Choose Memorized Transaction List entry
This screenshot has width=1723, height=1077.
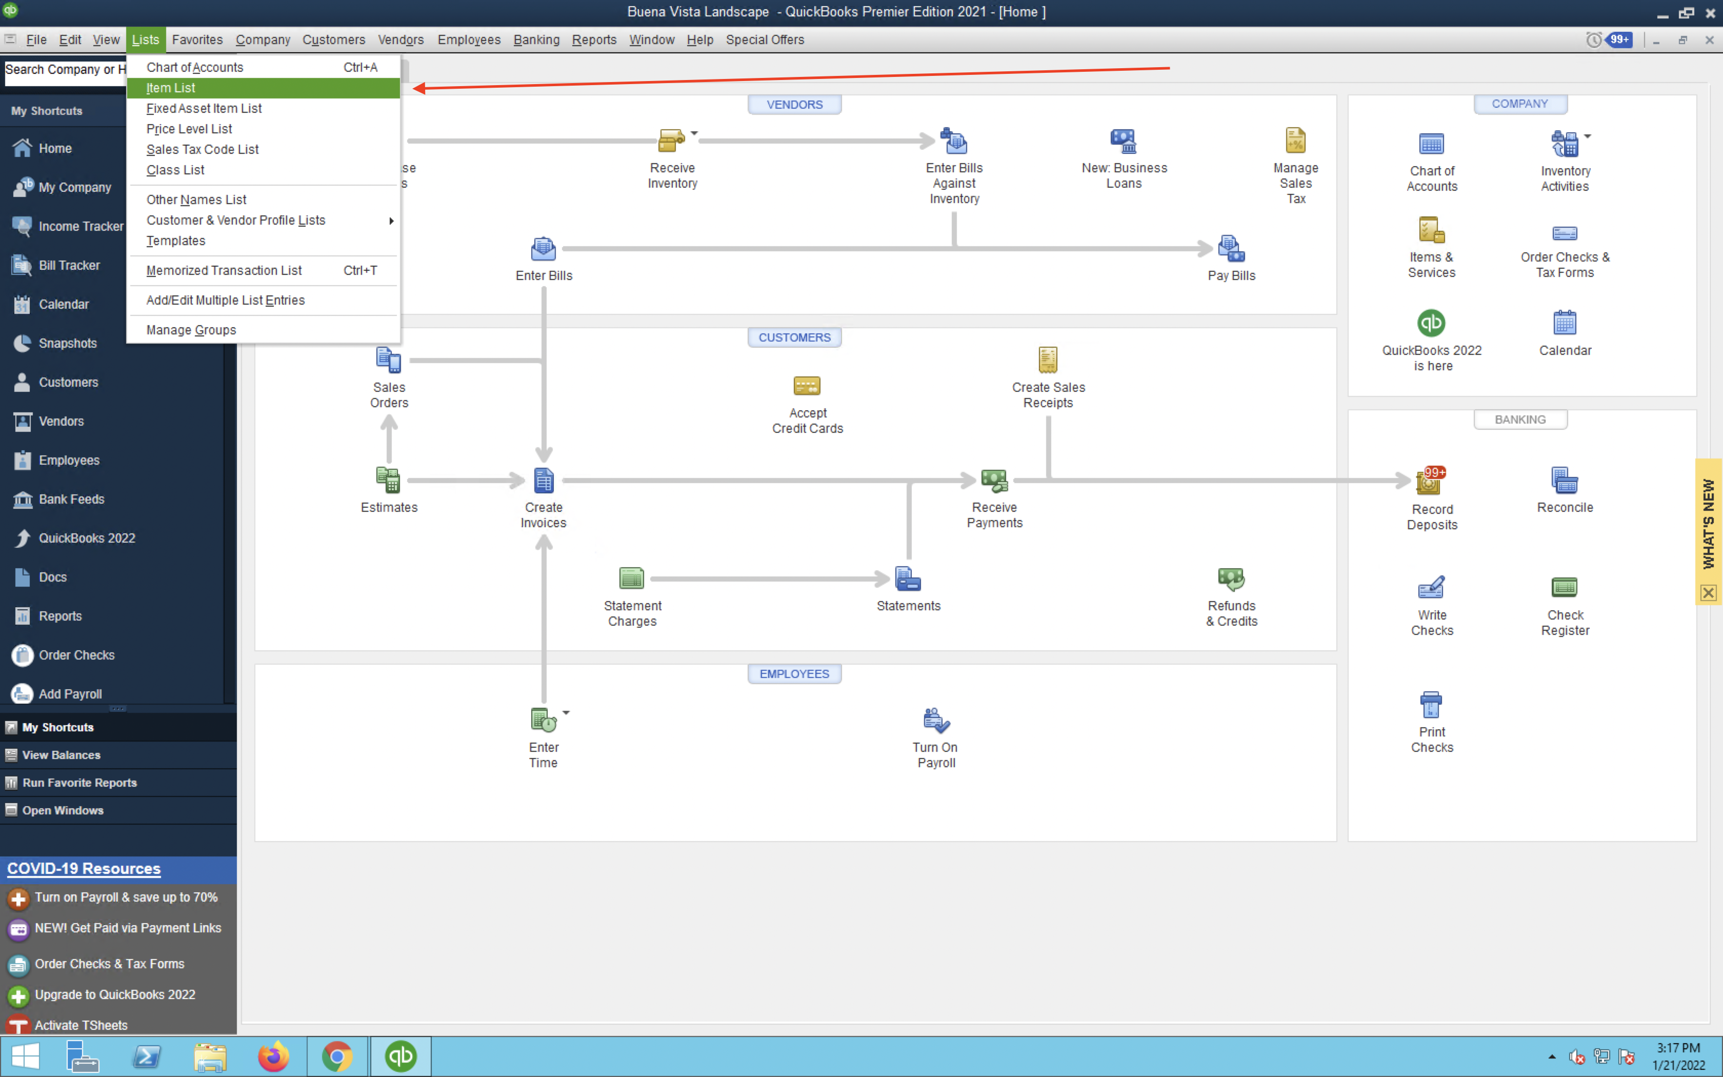[263, 271]
